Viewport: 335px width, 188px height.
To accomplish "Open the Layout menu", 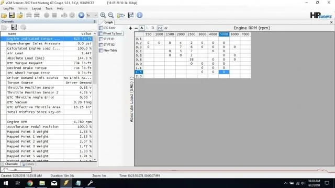I will 36,8.
